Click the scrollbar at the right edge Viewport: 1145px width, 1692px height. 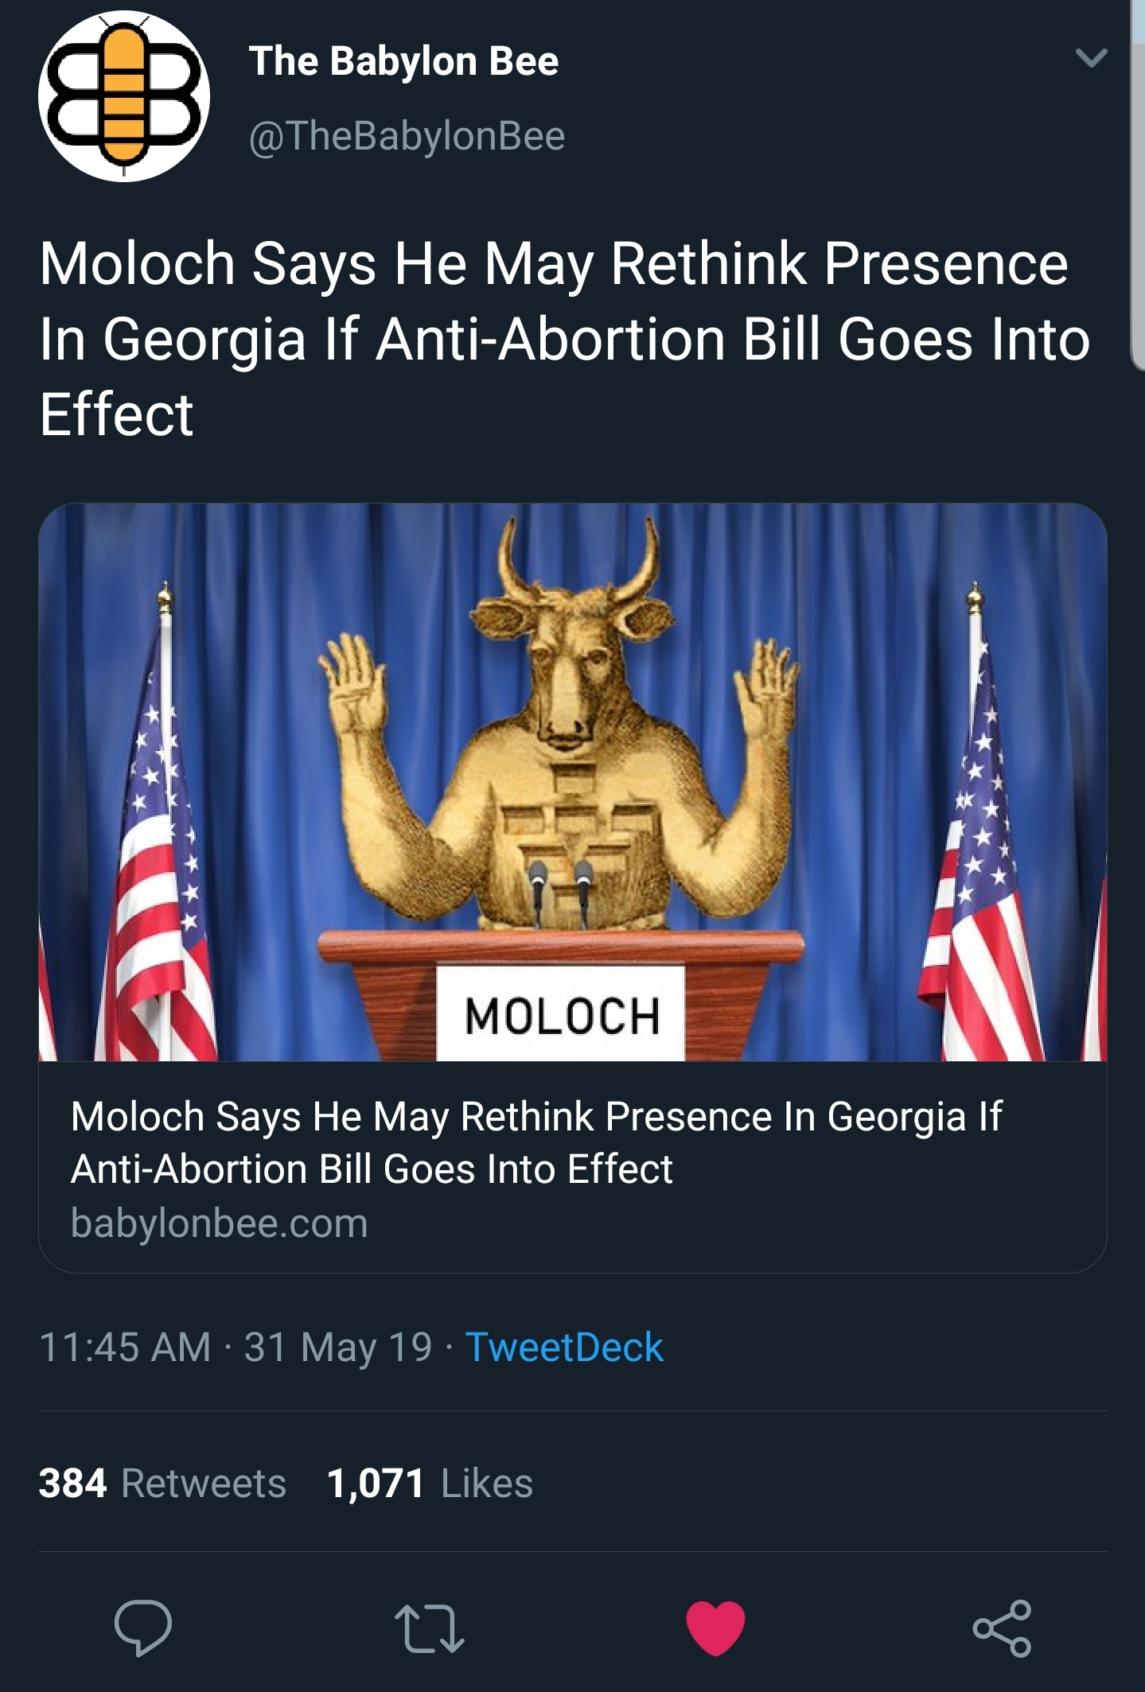pyautogui.click(x=1137, y=183)
